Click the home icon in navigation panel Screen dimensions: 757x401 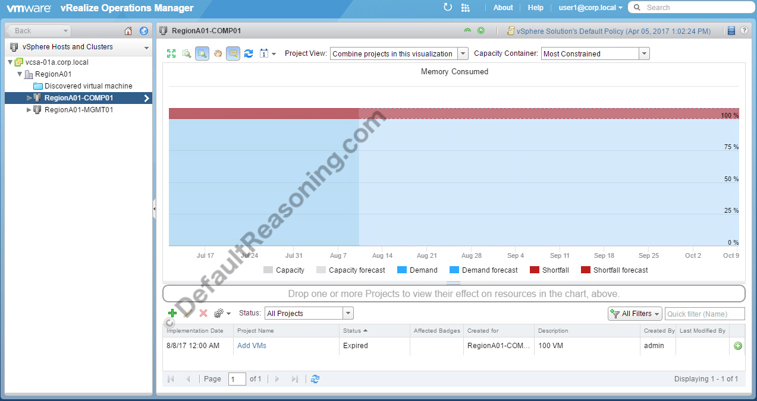pos(128,31)
